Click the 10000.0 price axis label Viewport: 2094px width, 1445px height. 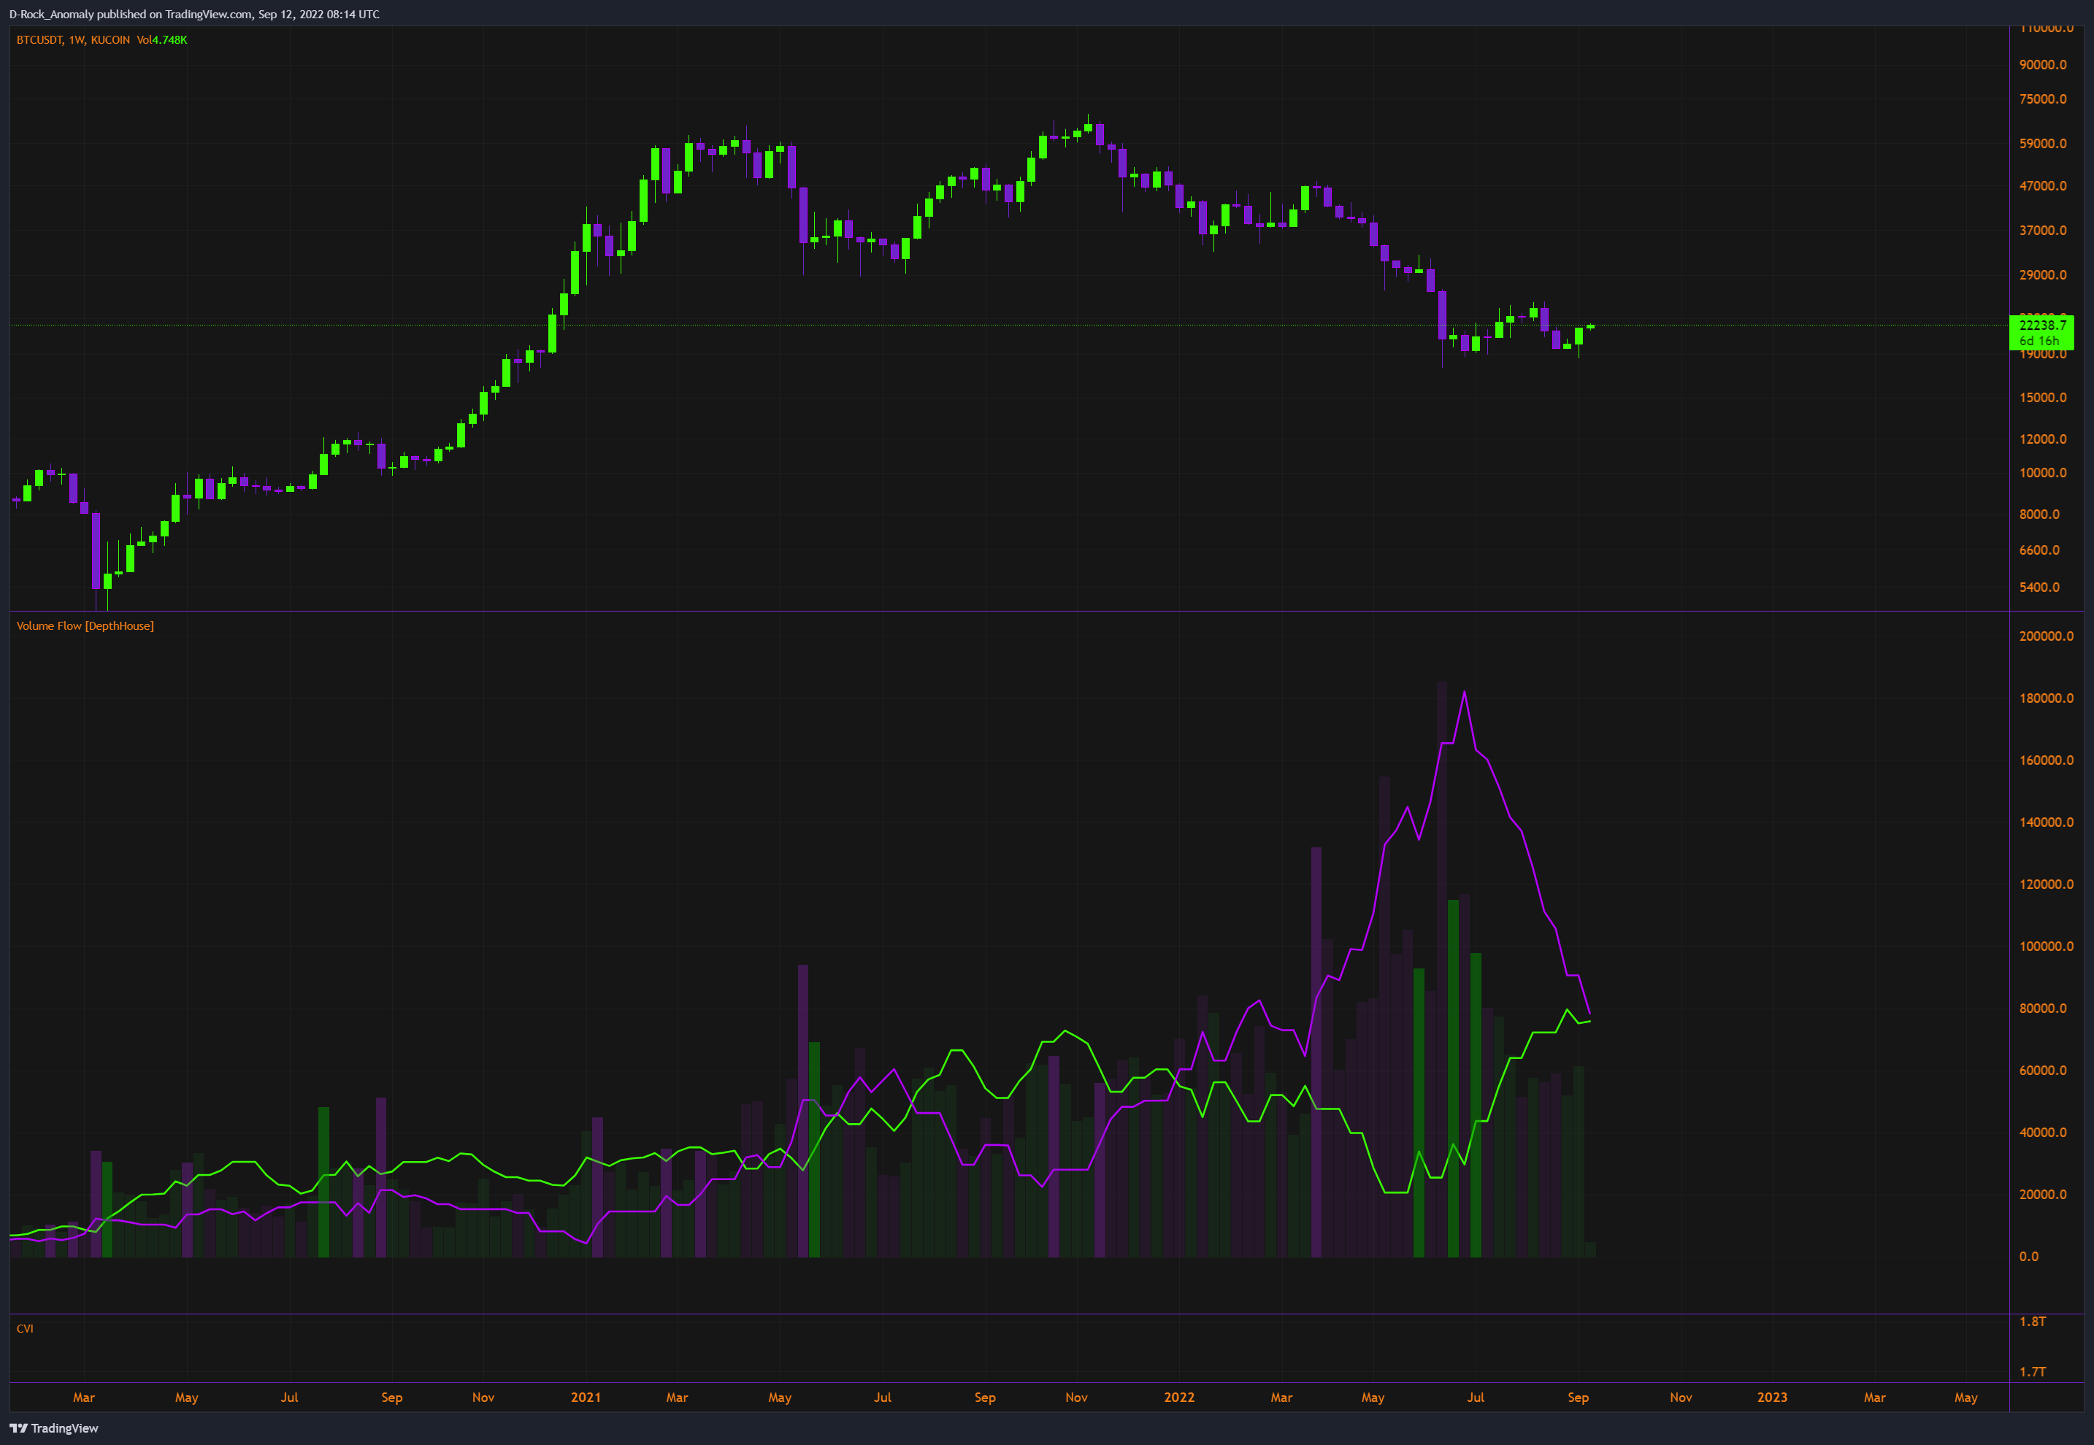[2044, 473]
